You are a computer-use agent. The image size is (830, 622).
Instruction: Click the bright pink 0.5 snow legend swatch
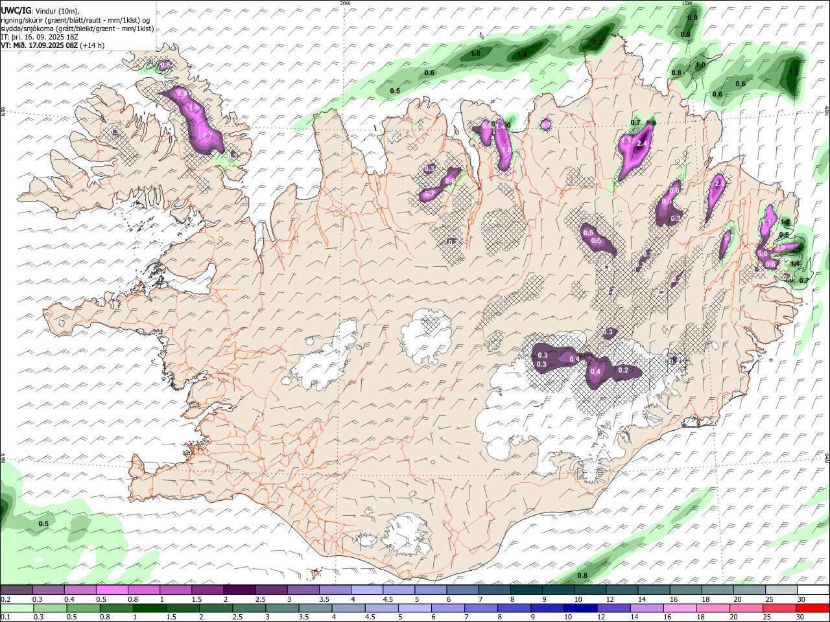click(x=112, y=590)
